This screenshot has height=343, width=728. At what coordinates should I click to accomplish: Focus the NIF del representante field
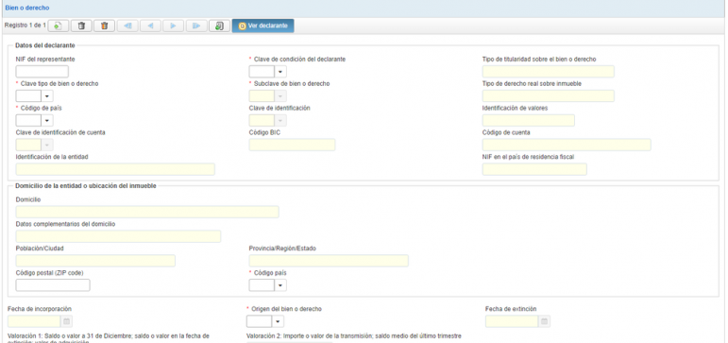click(42, 72)
